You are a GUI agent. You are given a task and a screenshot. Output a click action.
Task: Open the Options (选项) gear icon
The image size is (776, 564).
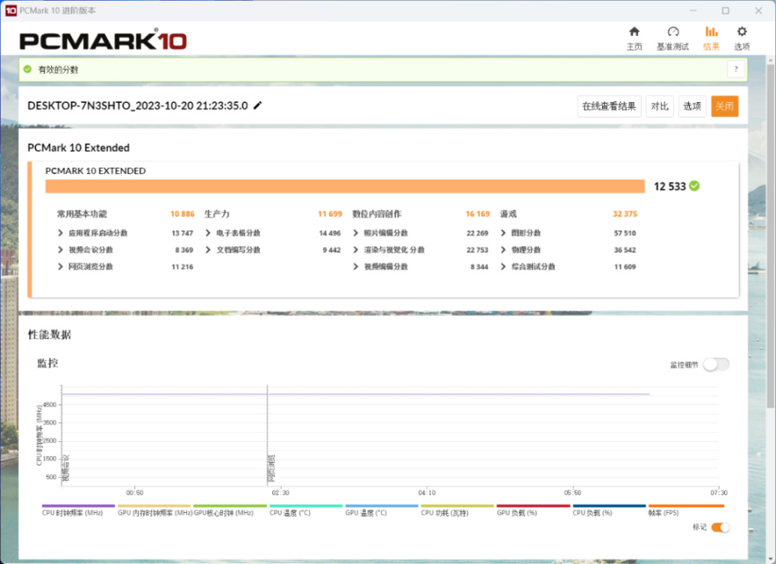coord(742,32)
